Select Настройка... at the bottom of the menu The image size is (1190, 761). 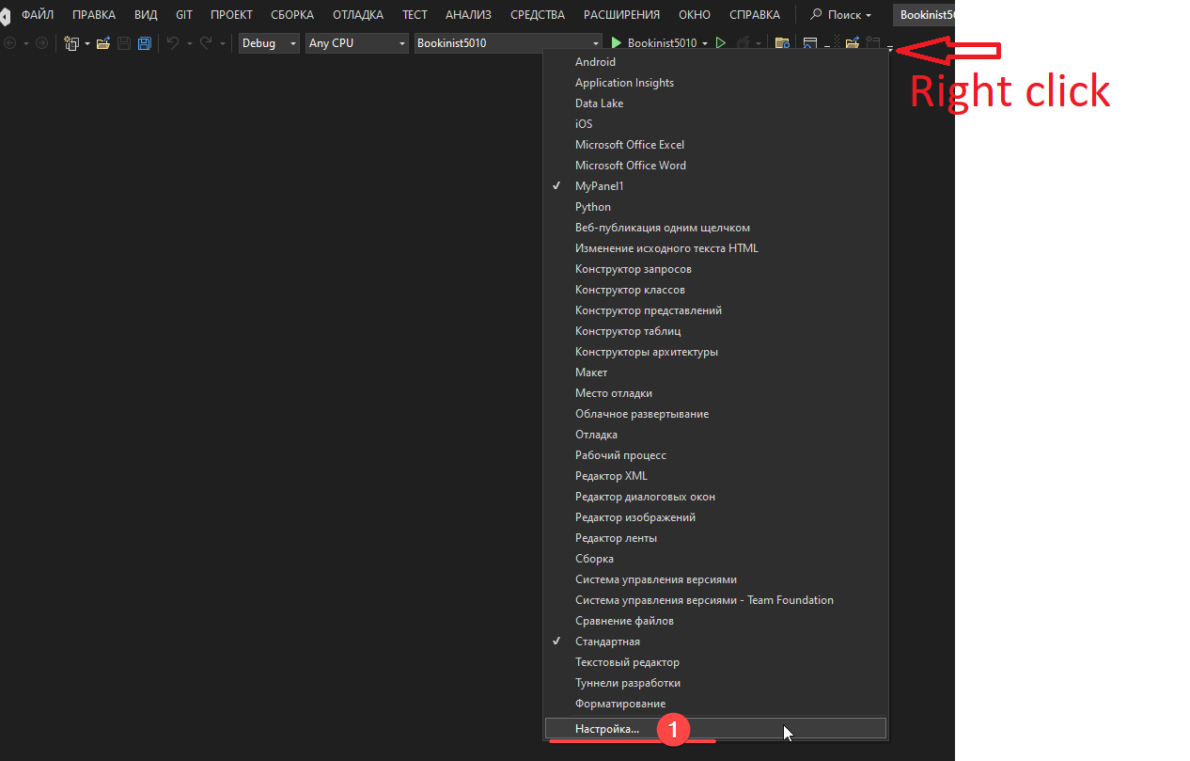[607, 728]
